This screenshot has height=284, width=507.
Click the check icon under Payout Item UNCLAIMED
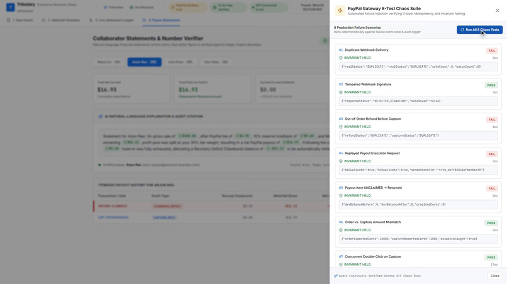pyautogui.click(x=341, y=196)
